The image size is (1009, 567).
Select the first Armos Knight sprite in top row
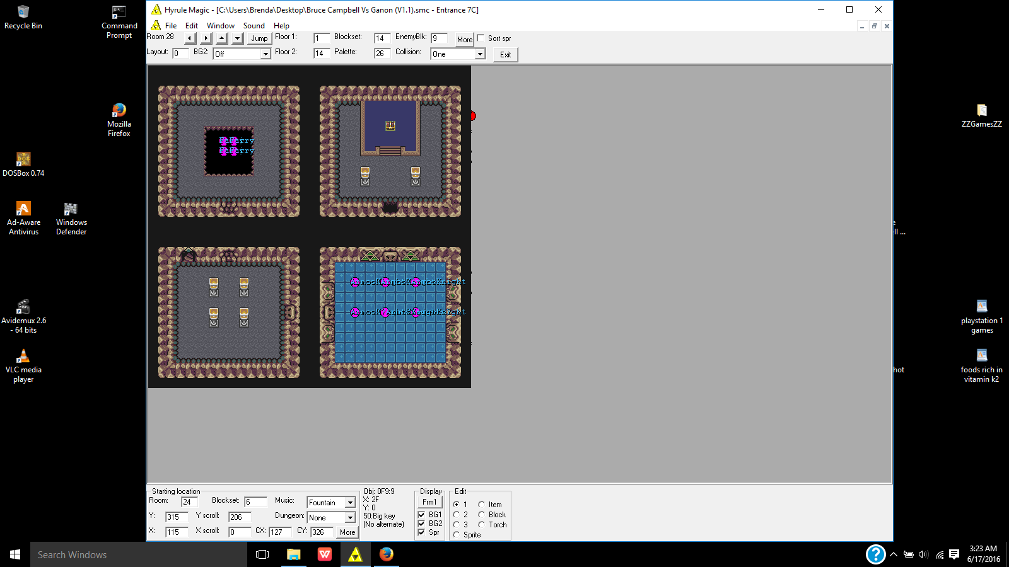click(x=355, y=282)
